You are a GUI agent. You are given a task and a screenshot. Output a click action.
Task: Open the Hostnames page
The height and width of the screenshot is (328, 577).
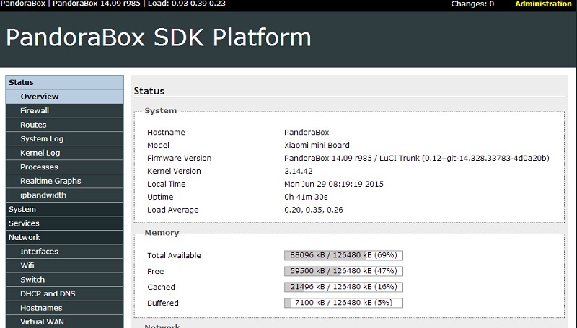coord(64,308)
